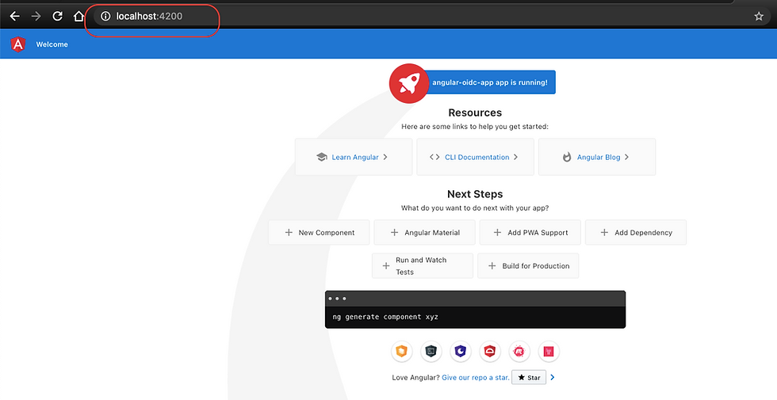The image size is (777, 400).
Task: Click the chevron next to Angular Blog
Action: click(x=627, y=157)
